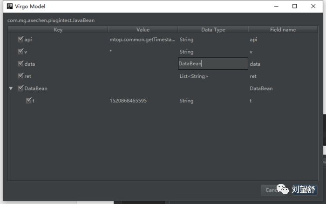Image resolution: width=326 pixels, height=204 pixels.
Task: Uncheck the t field checkbox
Action: pos(29,101)
